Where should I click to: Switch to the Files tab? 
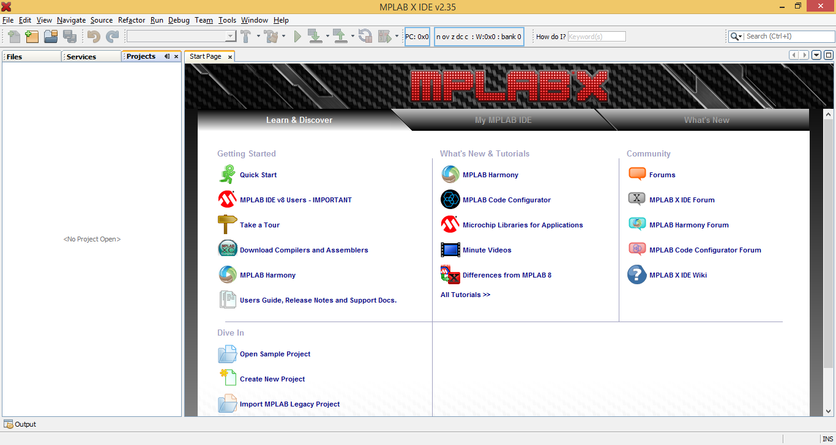pyautogui.click(x=31, y=57)
